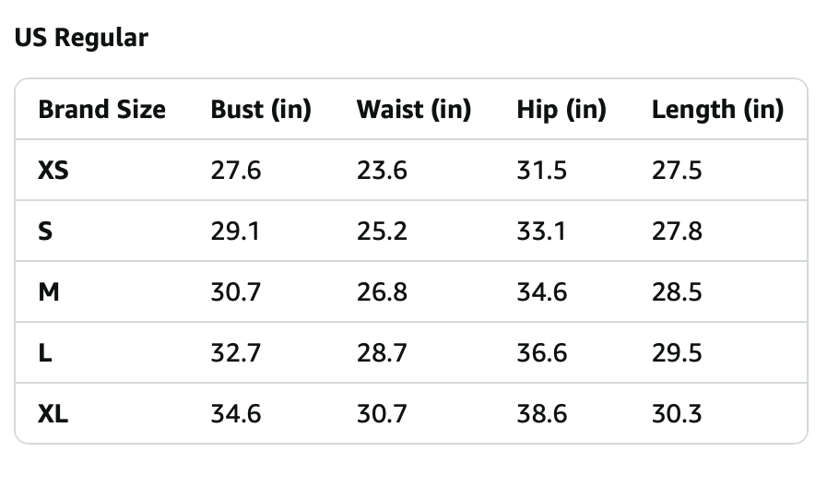Screen dimensions: 839x487
Task: Click the Bust (in) column header
Action: coord(261,110)
